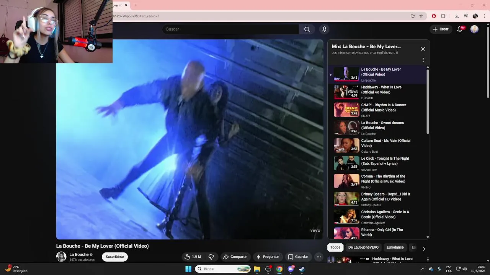This screenshot has width=490, height=275.
Task: Click the taskbar Buscar search box
Action: 223,269
